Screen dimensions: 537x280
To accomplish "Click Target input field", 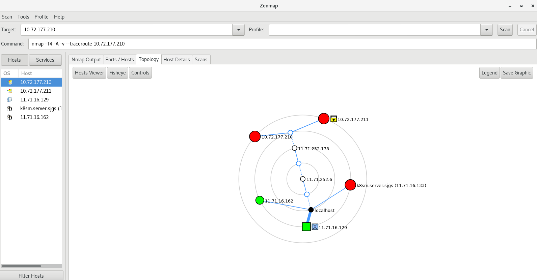I will tap(127, 30).
